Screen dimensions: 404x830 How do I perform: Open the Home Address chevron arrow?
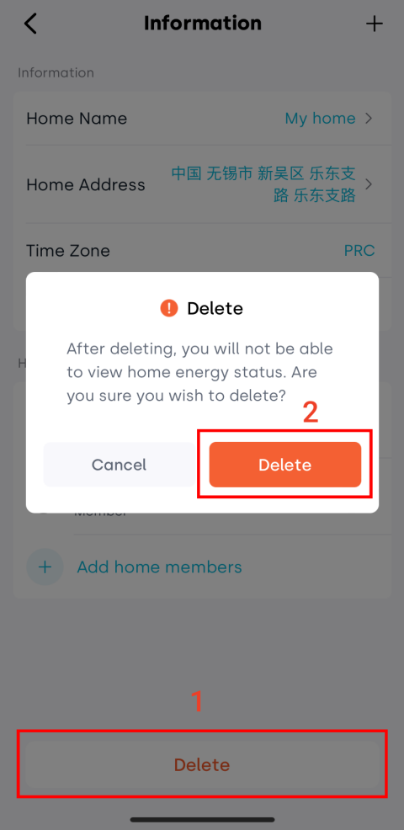click(369, 184)
